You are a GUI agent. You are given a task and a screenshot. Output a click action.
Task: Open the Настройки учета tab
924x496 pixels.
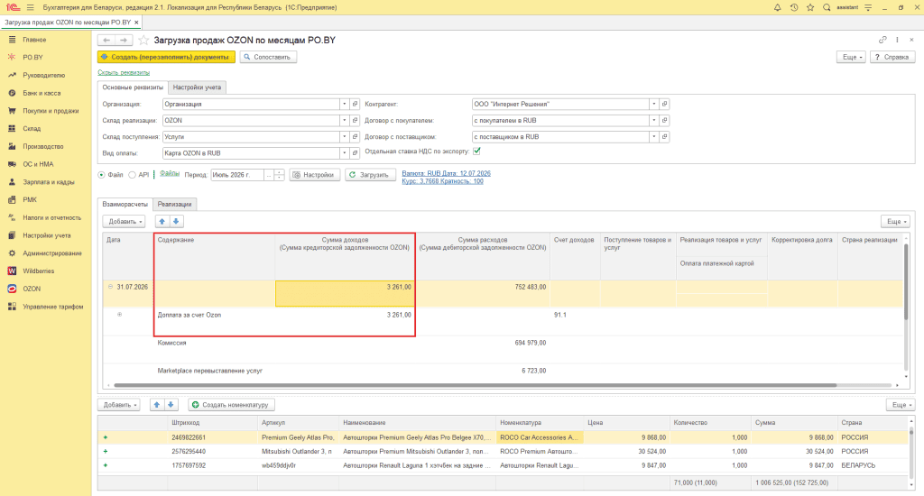197,87
